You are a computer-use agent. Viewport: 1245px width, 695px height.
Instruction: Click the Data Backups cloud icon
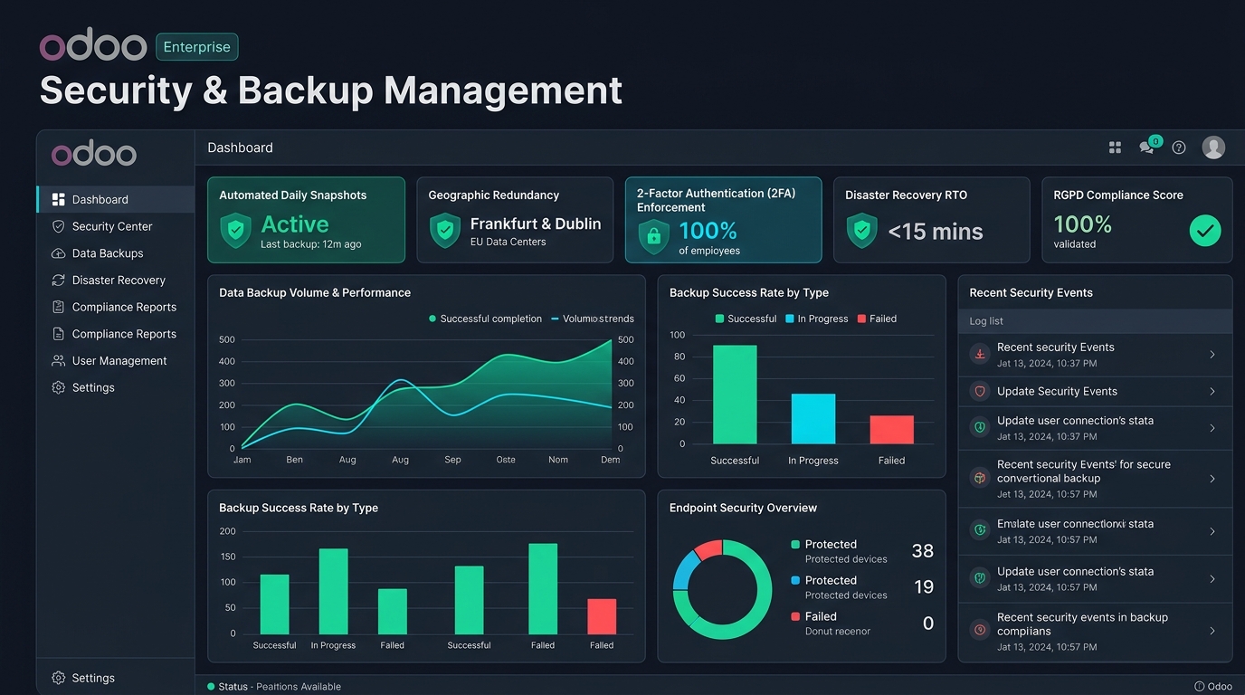pyautogui.click(x=59, y=253)
